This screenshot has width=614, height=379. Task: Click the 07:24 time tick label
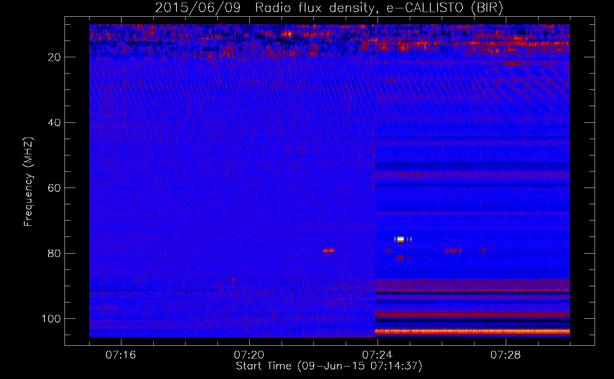pos(377,355)
